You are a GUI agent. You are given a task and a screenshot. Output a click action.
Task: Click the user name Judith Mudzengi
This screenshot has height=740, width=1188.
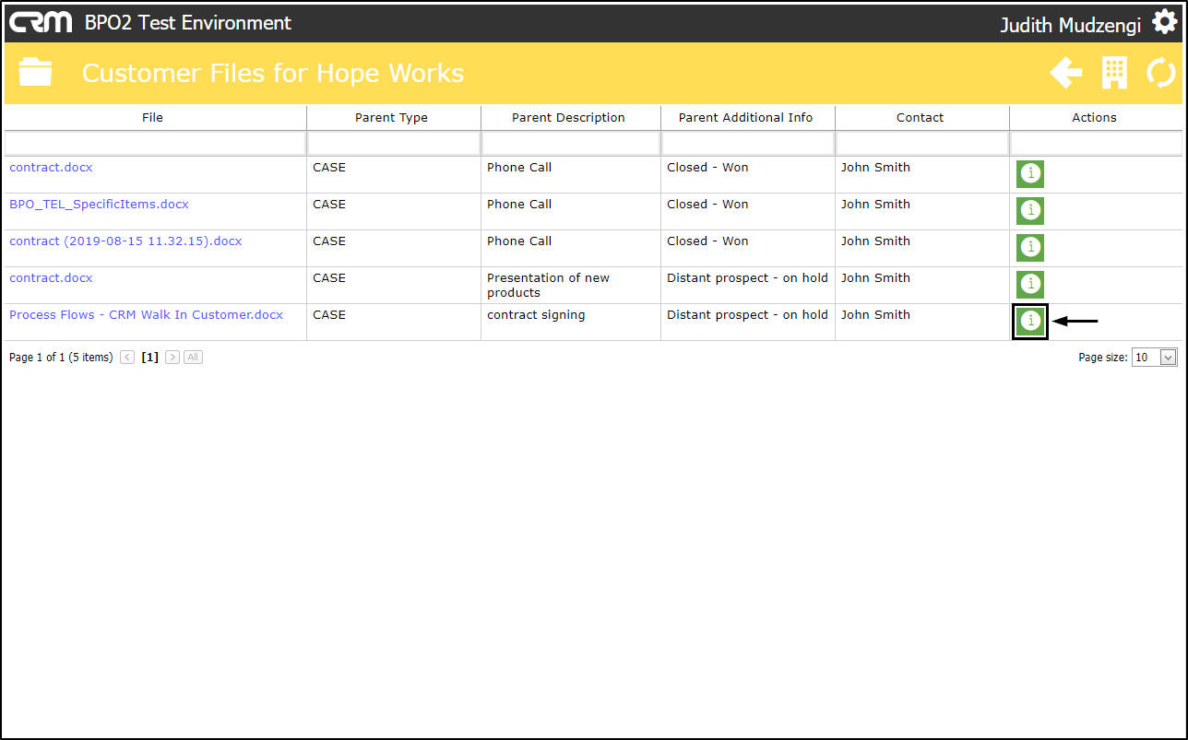(x=1071, y=25)
